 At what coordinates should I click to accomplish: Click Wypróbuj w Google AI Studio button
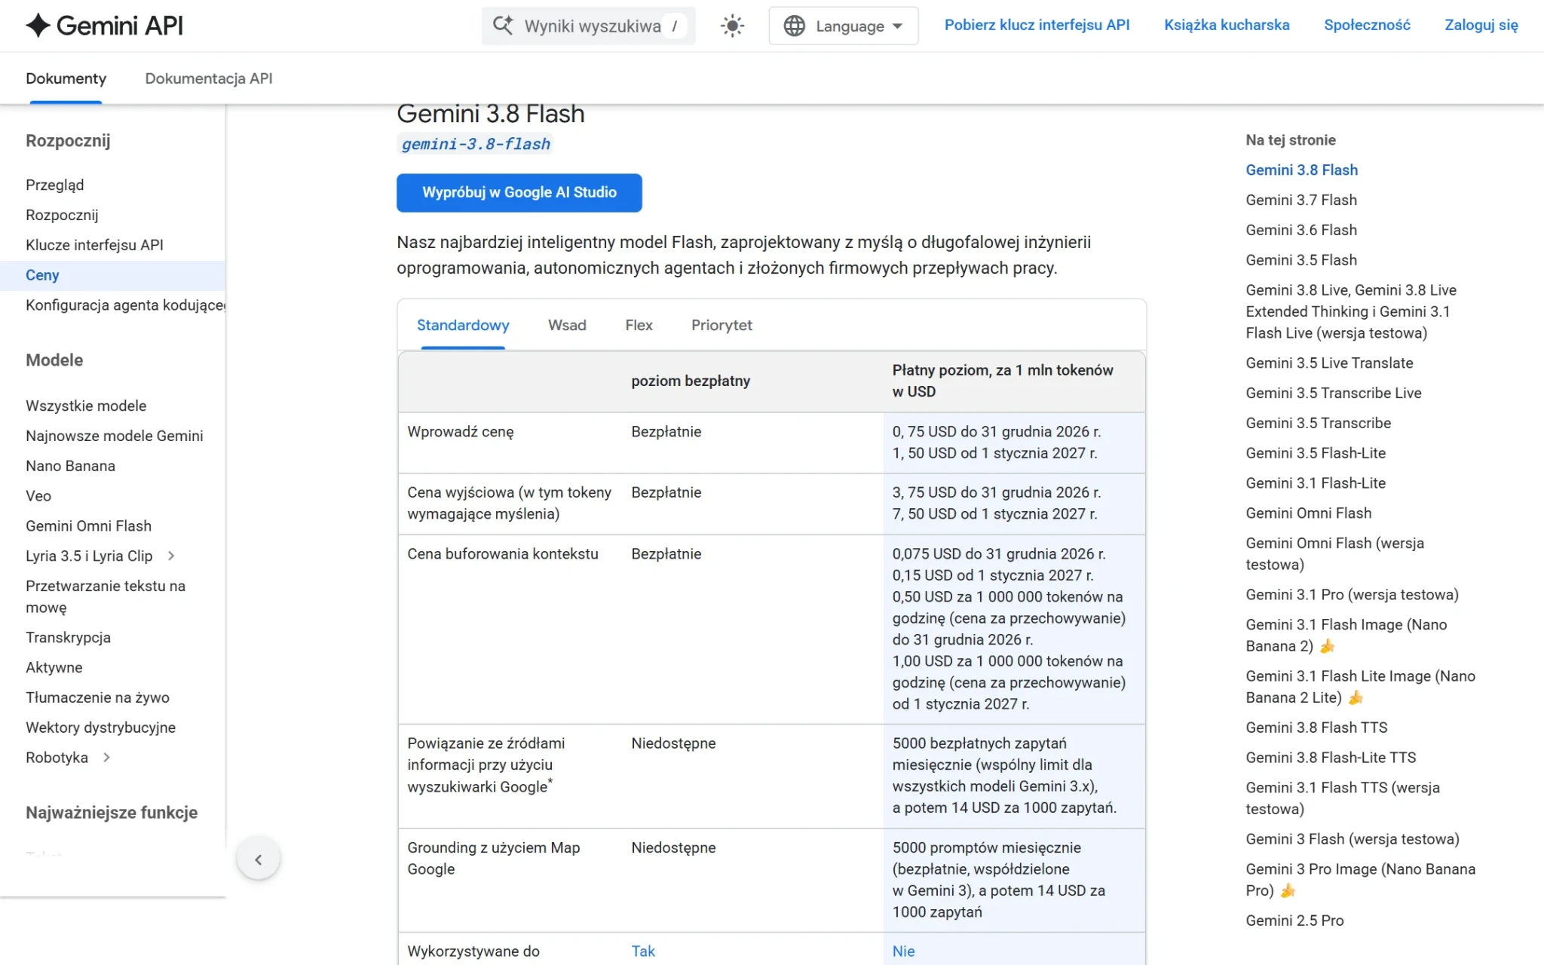tap(519, 192)
